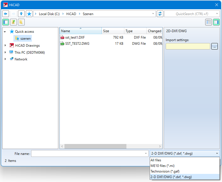Select Network in the tree
This screenshot has height=182, width=222.
click(21, 59)
